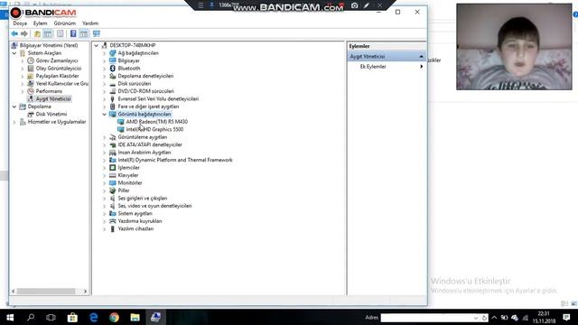The image size is (578, 325).
Task: Select Fare ve diğer işaret aygıtları
Action: [148, 107]
